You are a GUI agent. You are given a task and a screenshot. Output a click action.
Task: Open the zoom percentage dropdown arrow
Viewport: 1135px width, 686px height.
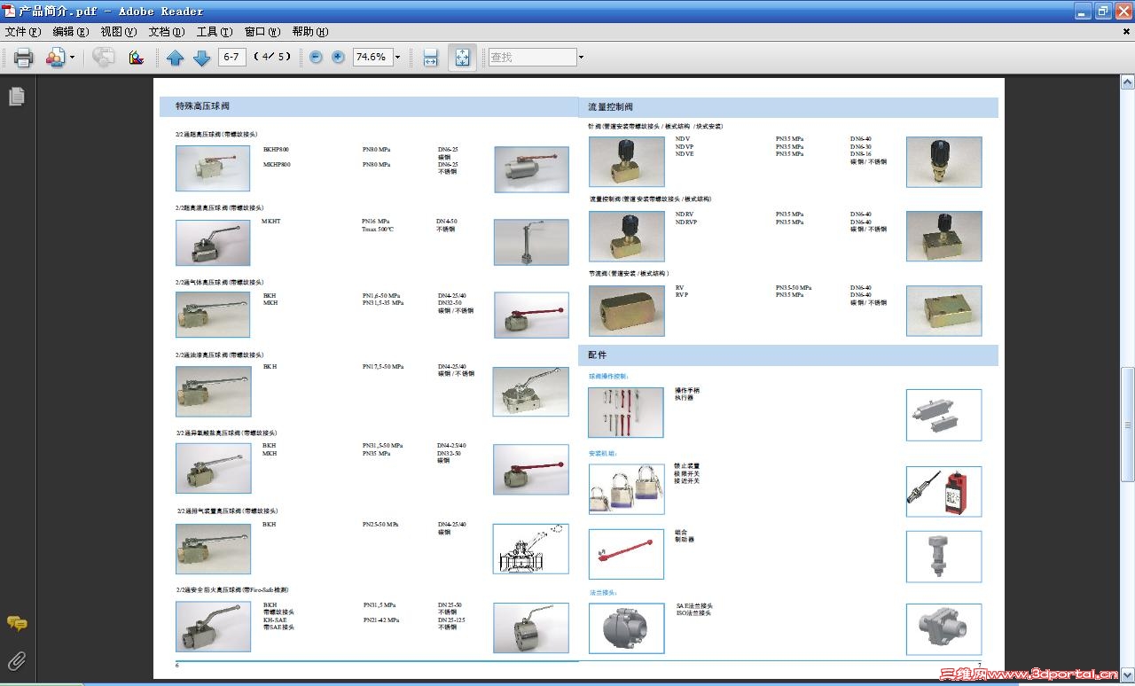click(x=397, y=58)
